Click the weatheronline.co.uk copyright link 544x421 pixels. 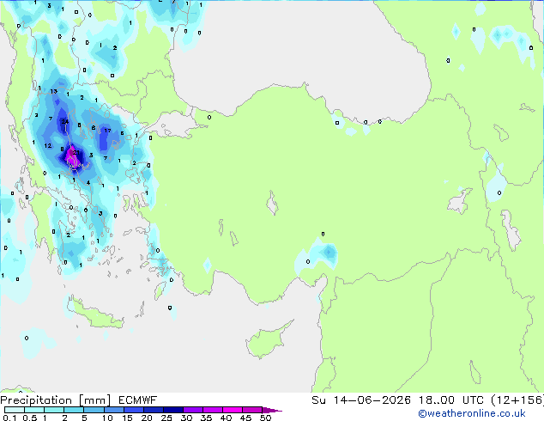click(x=471, y=413)
